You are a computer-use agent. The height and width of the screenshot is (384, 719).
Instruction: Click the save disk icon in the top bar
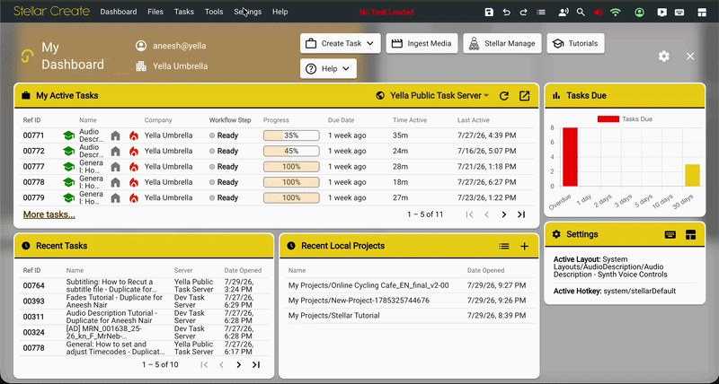click(489, 13)
